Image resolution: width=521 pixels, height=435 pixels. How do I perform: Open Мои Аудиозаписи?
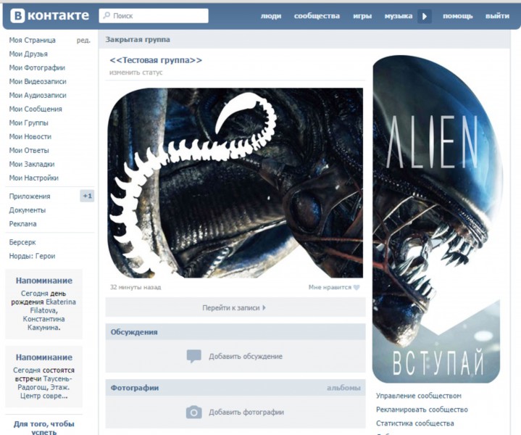(38, 95)
